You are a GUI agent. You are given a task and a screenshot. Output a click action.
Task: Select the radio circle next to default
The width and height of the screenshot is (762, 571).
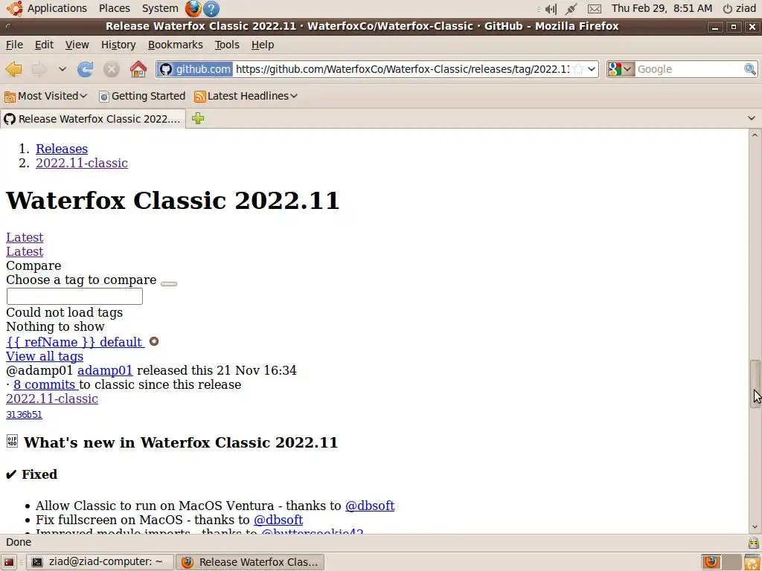[x=154, y=341]
